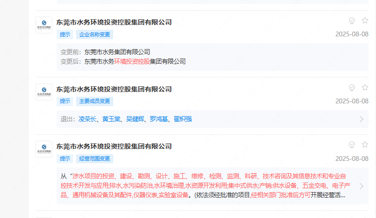Mark the 经营范围变更 entry as read
Viewport: 376px width, 218px height.
(x=351, y=144)
